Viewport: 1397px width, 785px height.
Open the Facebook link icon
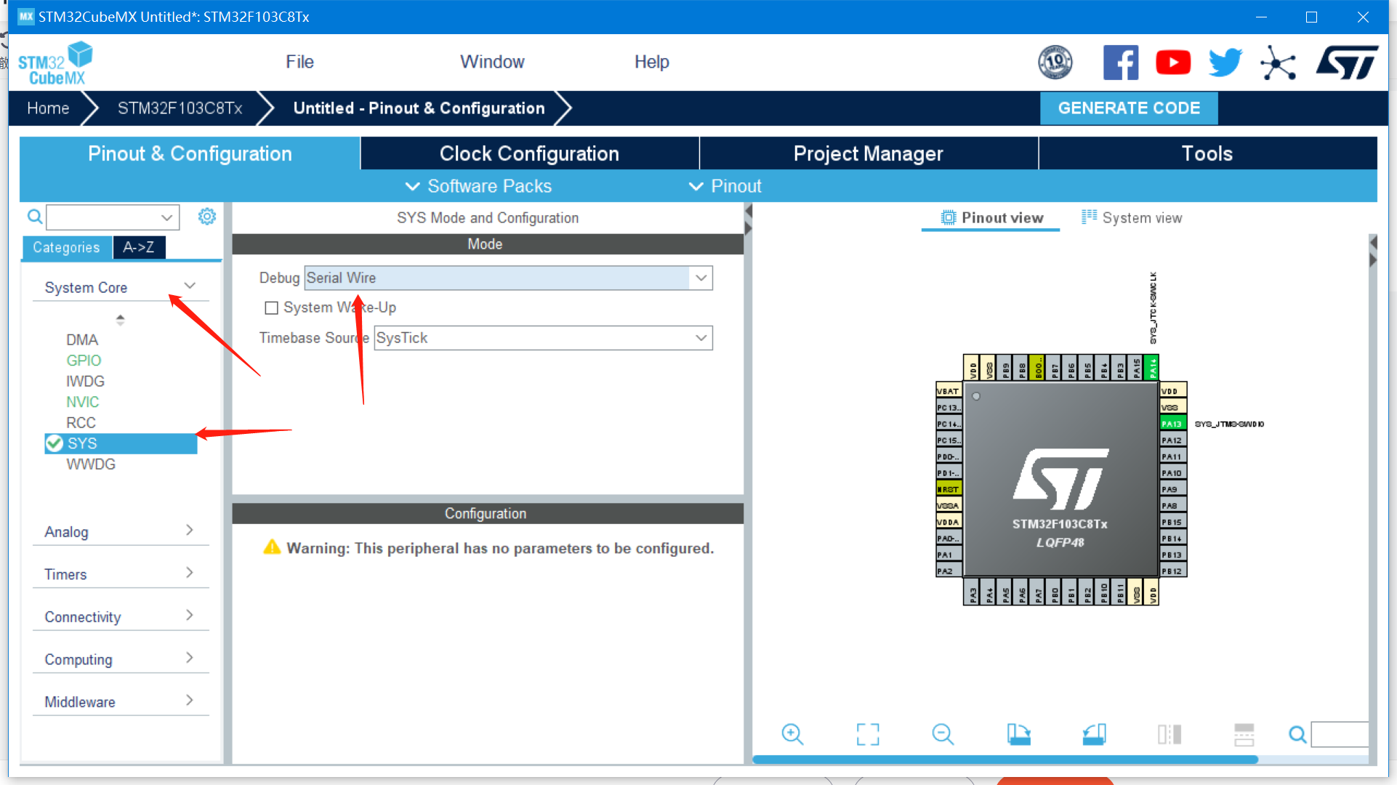1122,63
